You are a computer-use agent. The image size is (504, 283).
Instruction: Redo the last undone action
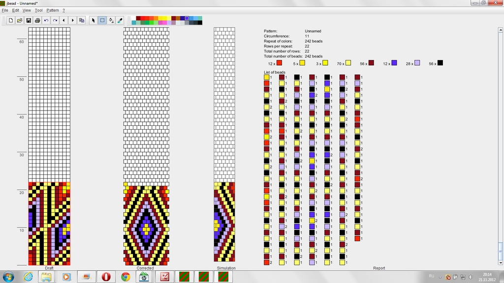(55, 21)
